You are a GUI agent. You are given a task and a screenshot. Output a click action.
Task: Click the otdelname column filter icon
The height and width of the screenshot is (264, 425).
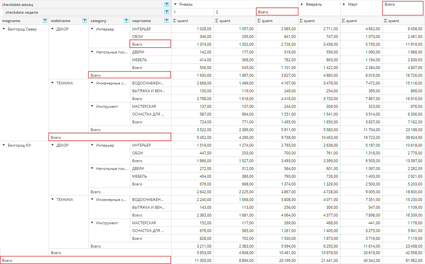coord(85,20)
